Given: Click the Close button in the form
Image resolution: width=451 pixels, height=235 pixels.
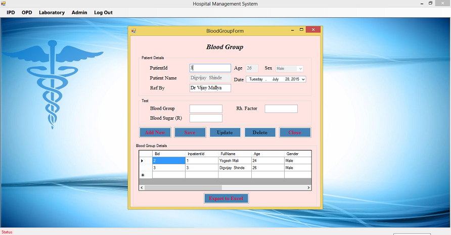Looking at the screenshot, I should (x=295, y=132).
